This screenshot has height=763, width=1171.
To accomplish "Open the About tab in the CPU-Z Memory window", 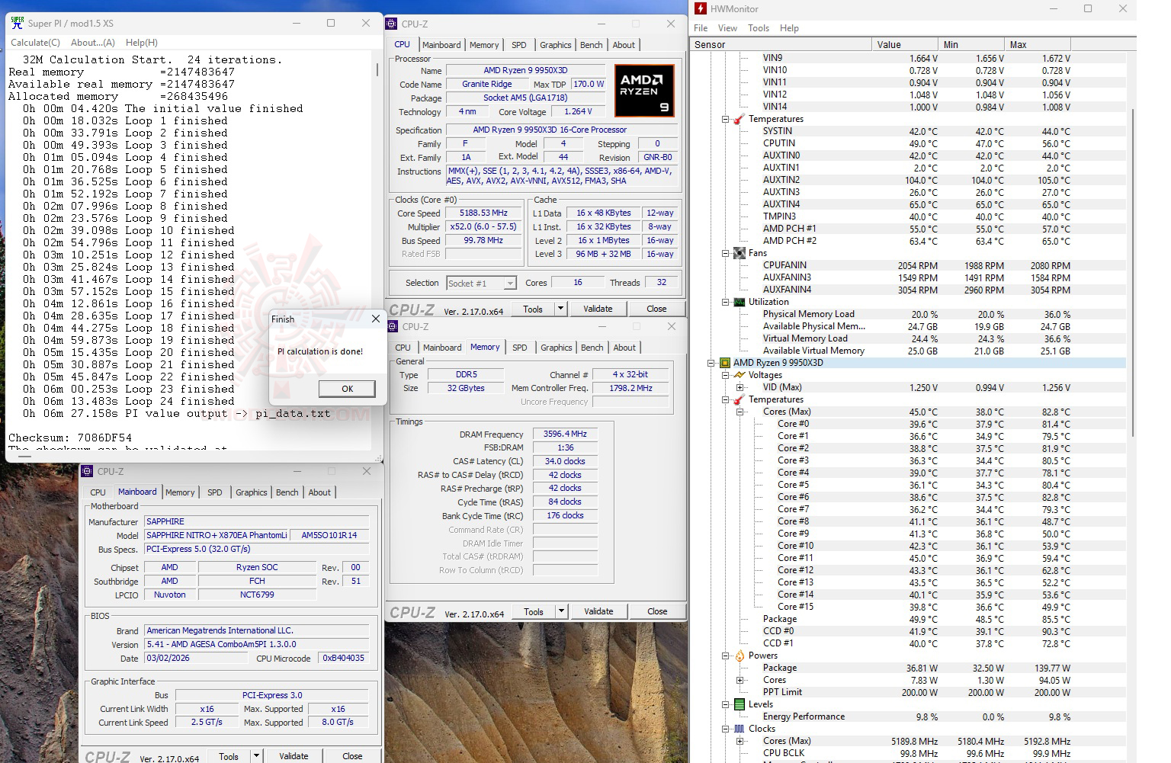I will click(624, 348).
